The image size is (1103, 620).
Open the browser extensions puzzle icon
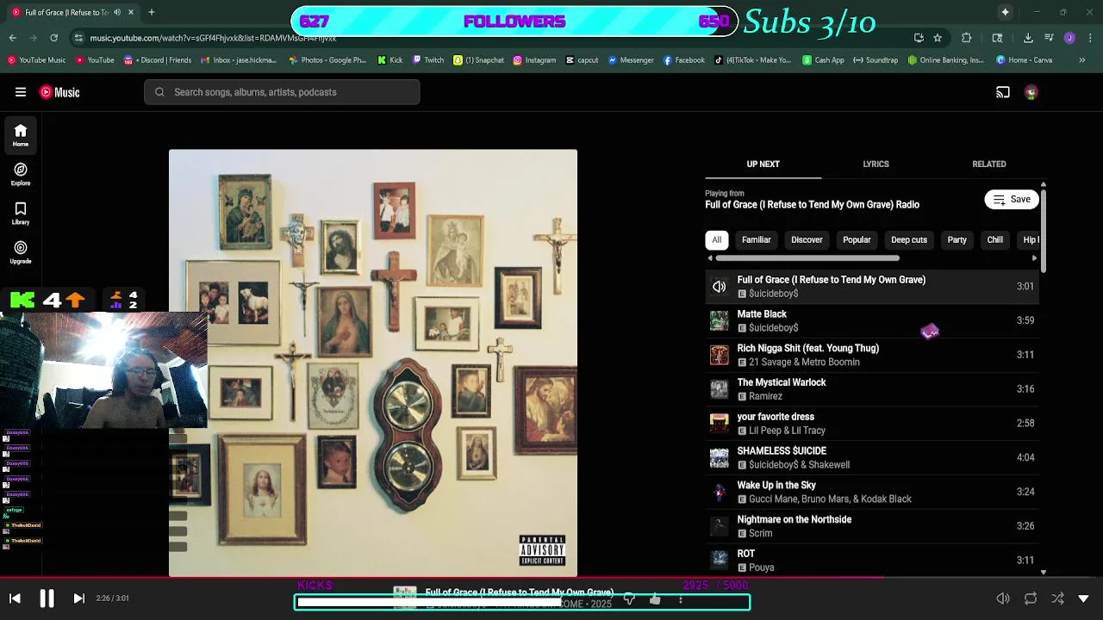(x=966, y=38)
